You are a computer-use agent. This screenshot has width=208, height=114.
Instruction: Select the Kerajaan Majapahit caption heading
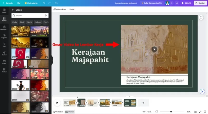(x=138, y=77)
